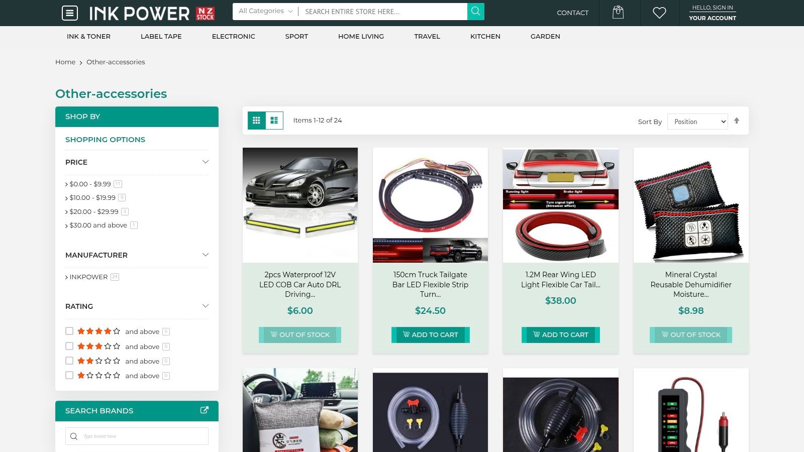Screen dimensions: 804x452
Task: Focus the search entire store field
Action: click(383, 12)
